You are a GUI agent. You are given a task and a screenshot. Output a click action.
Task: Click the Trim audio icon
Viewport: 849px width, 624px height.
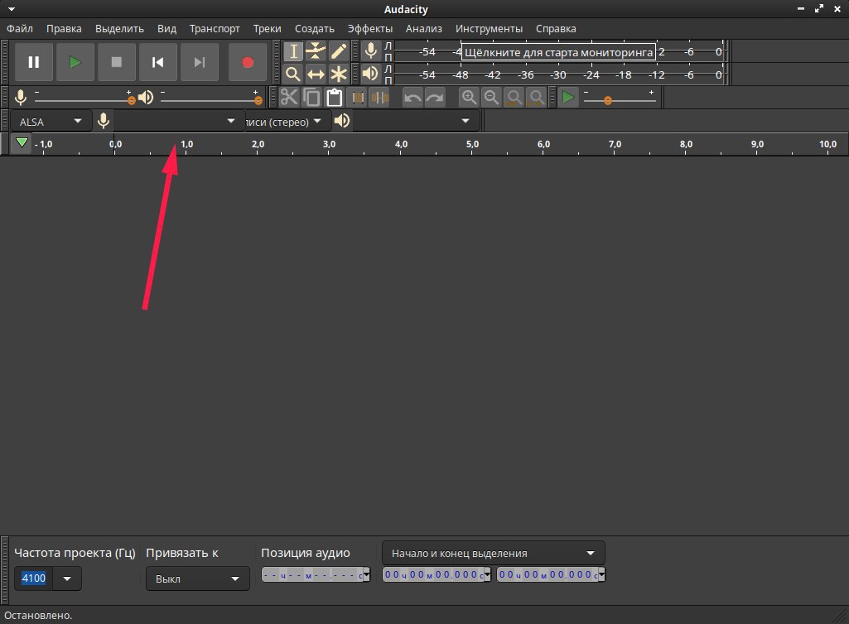357,98
